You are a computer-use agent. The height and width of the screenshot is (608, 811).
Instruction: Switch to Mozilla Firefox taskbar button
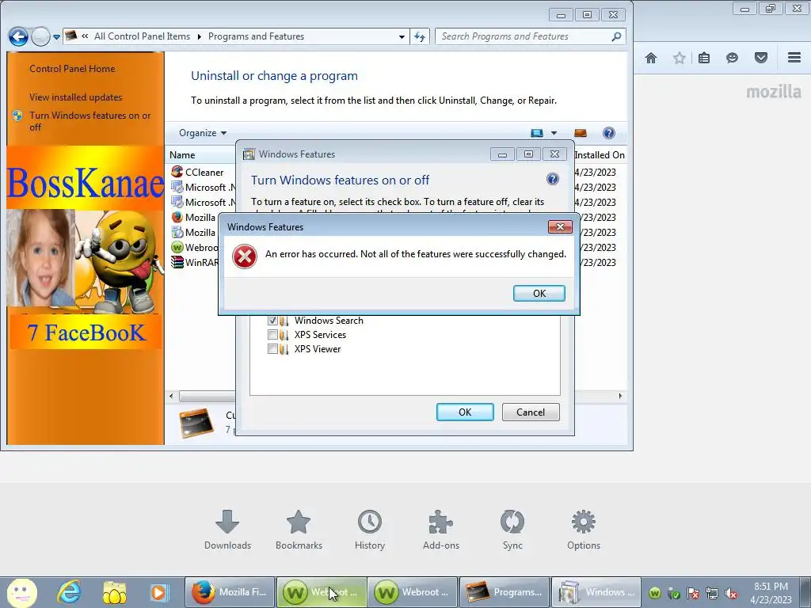tap(230, 592)
